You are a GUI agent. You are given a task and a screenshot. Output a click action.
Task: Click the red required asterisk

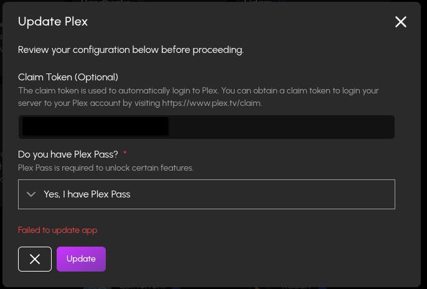125,153
